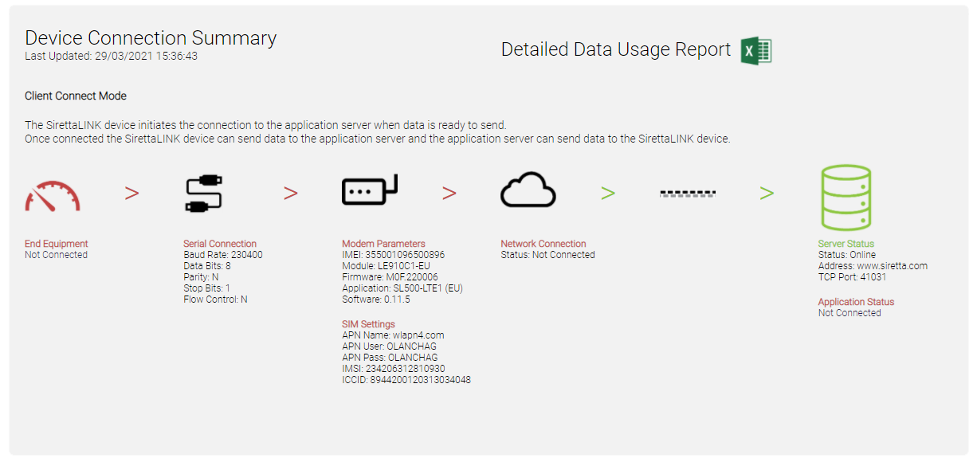Click the Client Connect Mode label

coord(76,96)
